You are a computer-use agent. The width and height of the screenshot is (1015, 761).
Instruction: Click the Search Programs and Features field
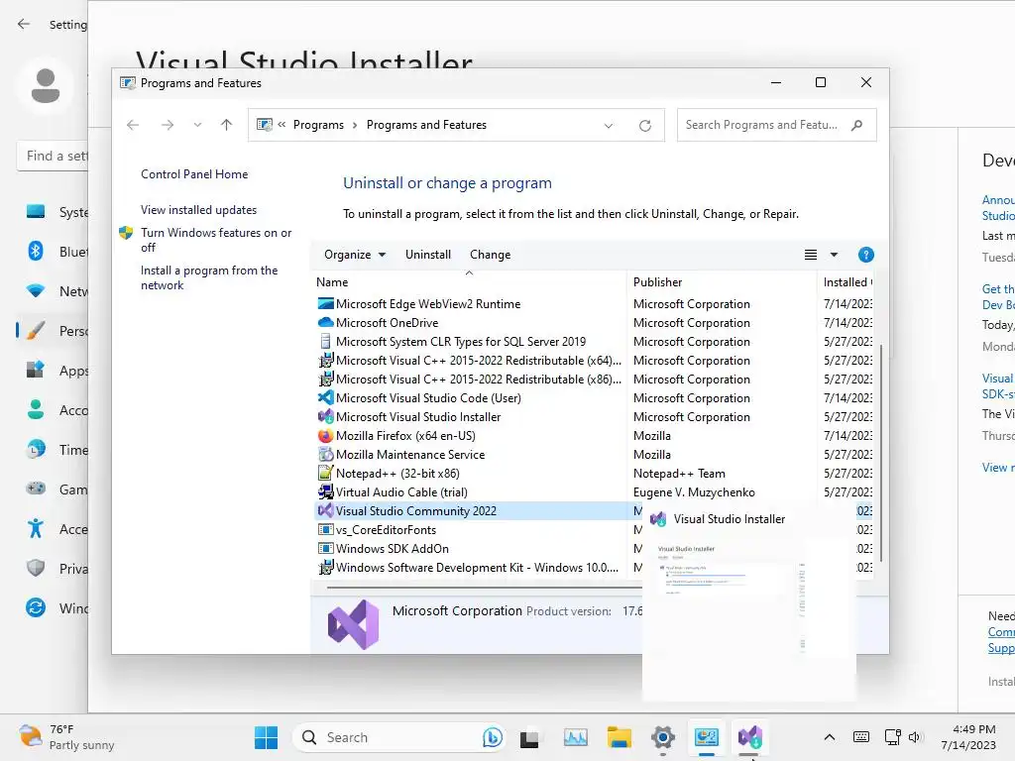click(x=776, y=125)
